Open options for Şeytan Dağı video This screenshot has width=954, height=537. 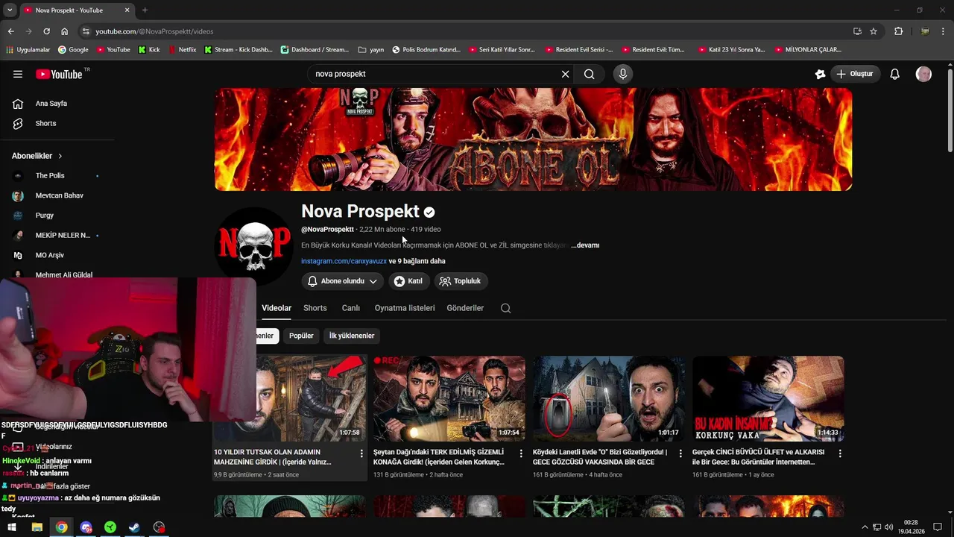point(521,453)
